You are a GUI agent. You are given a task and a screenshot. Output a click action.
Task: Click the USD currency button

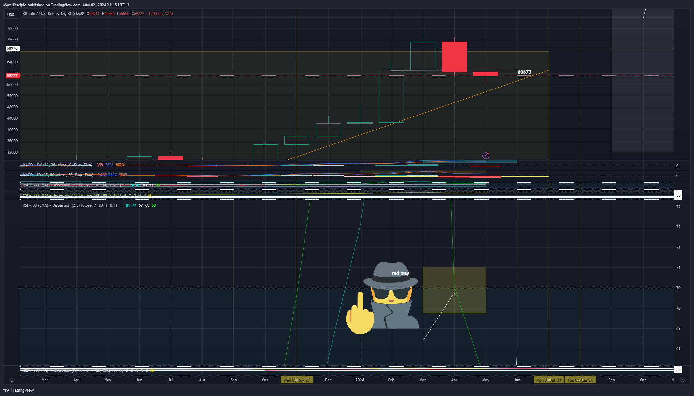click(x=11, y=14)
